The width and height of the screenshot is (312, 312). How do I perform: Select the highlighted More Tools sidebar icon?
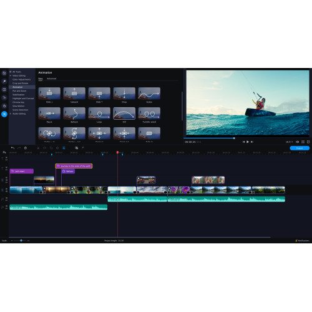(4, 114)
